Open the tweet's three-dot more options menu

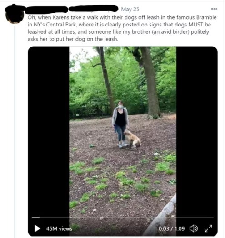point(214,9)
